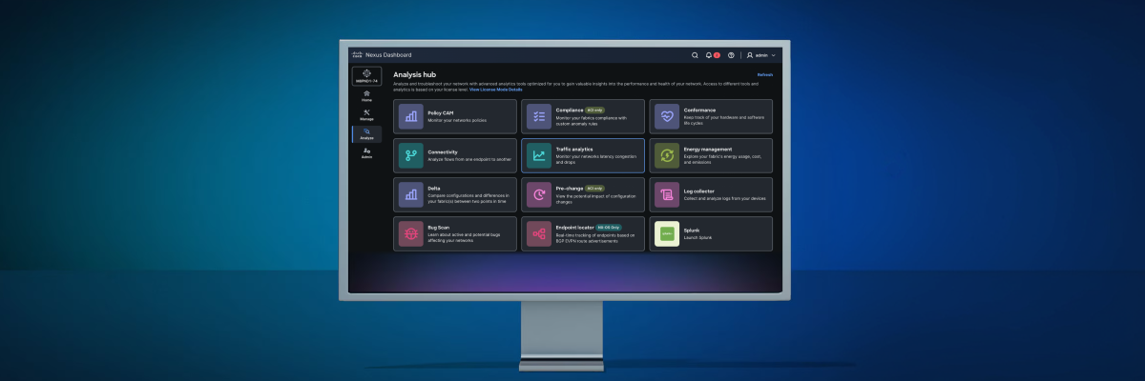Click the Cisco logo in header
Viewport: 1145px width, 381px height.
point(357,54)
